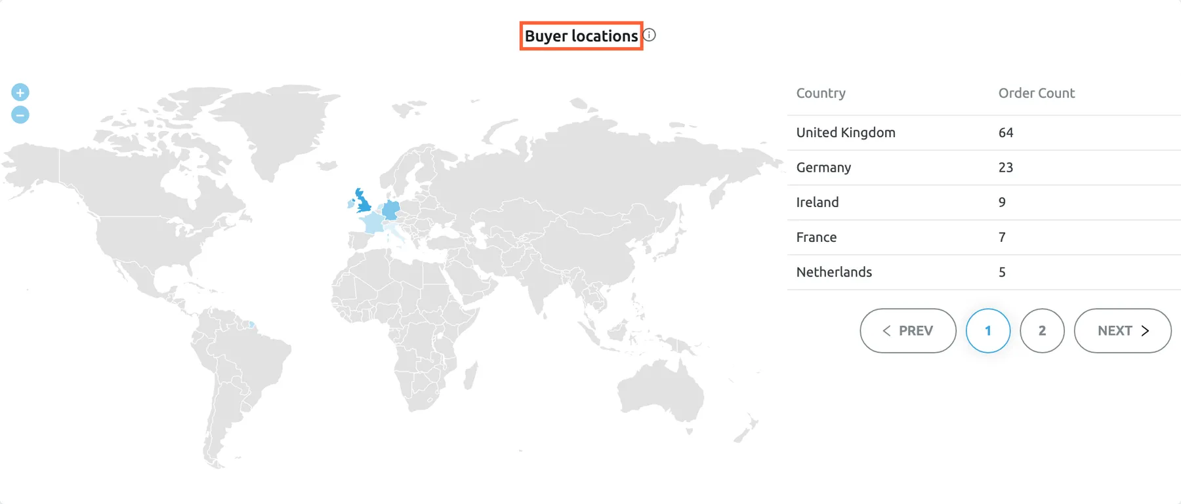Open page 2 of the country table
1181x504 pixels.
pos(1042,331)
